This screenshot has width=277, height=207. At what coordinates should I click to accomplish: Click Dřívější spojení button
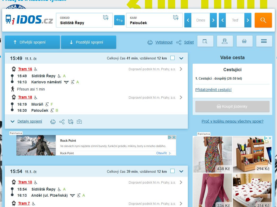click(32, 42)
